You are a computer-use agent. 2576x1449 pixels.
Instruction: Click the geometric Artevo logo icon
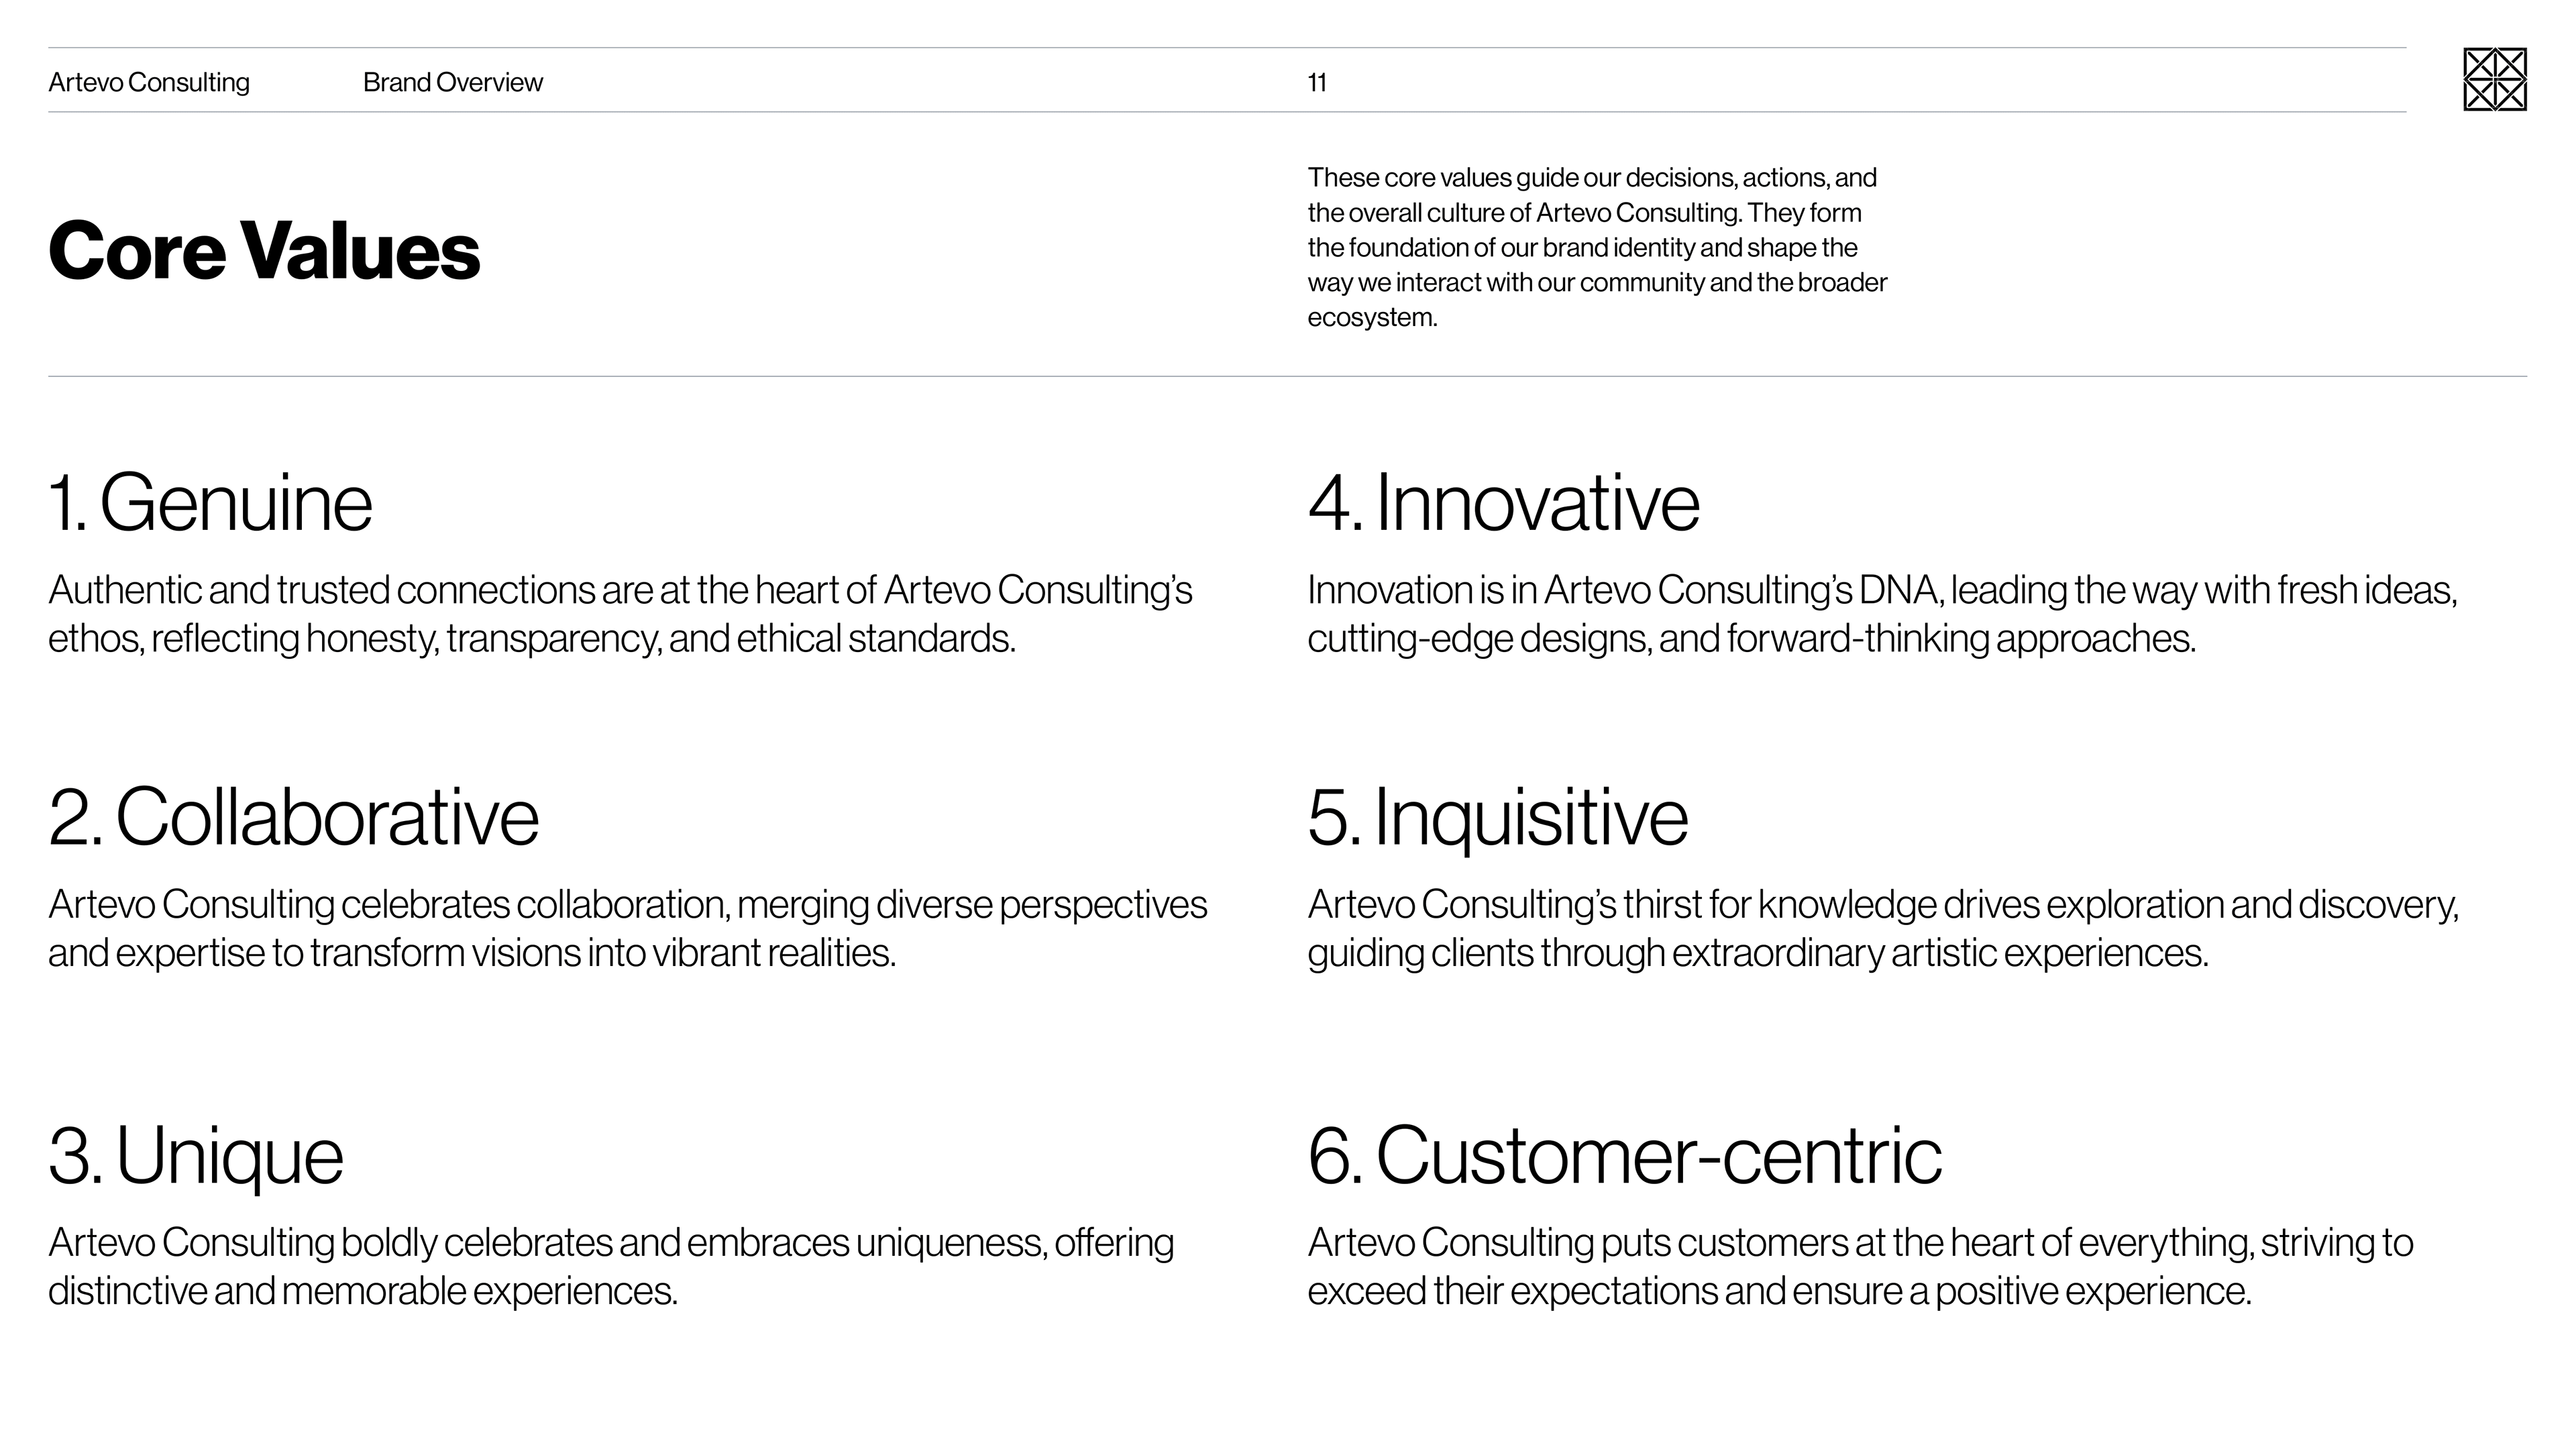(x=2494, y=79)
